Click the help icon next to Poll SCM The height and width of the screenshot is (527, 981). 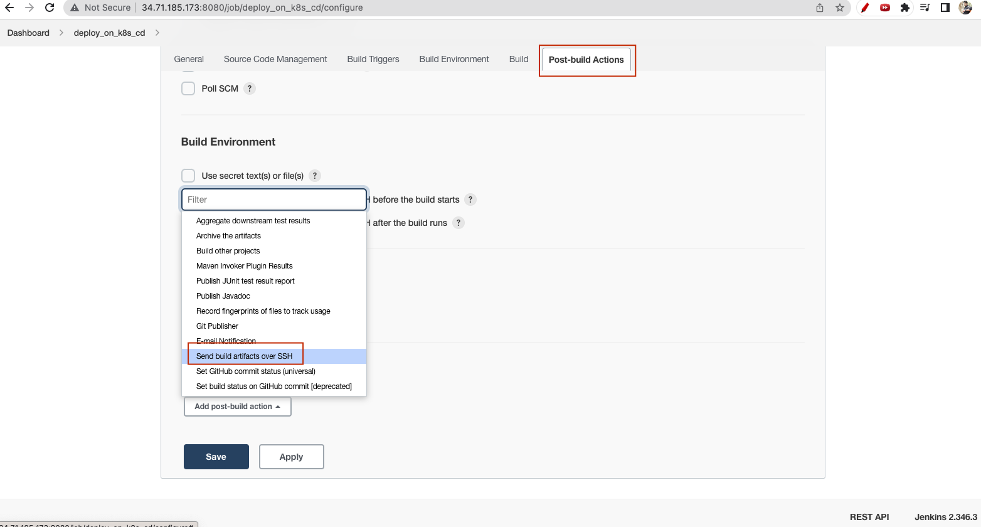249,88
